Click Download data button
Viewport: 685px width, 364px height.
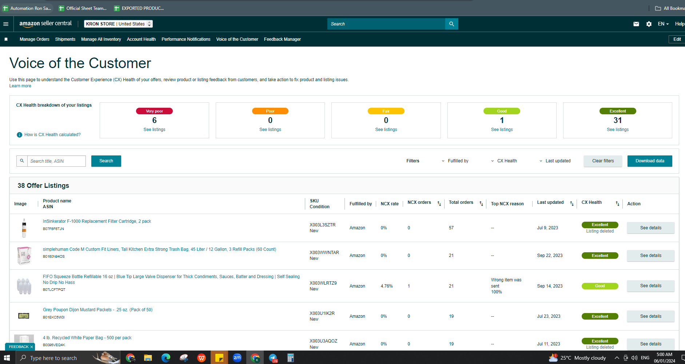click(x=650, y=161)
